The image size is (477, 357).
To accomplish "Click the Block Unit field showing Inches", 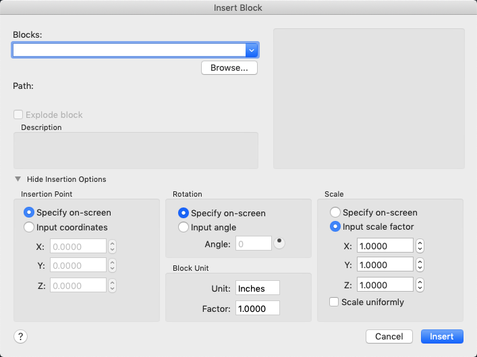I will coord(257,288).
